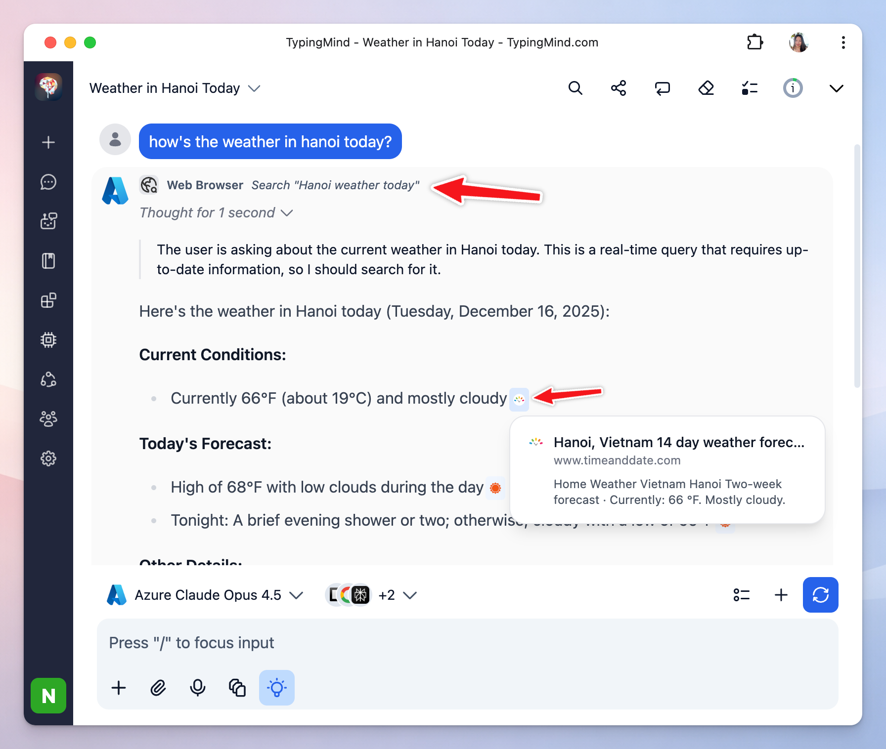Click the chat vertical scrollbar
The height and width of the screenshot is (749, 886).
coord(857,266)
